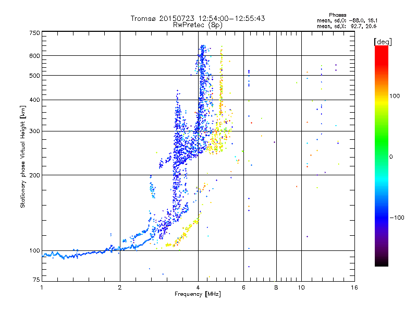Image resolution: width=417 pixels, height=313 pixels.
Task: Click the x-axis tick label '1'
Action: pyautogui.click(x=42, y=287)
